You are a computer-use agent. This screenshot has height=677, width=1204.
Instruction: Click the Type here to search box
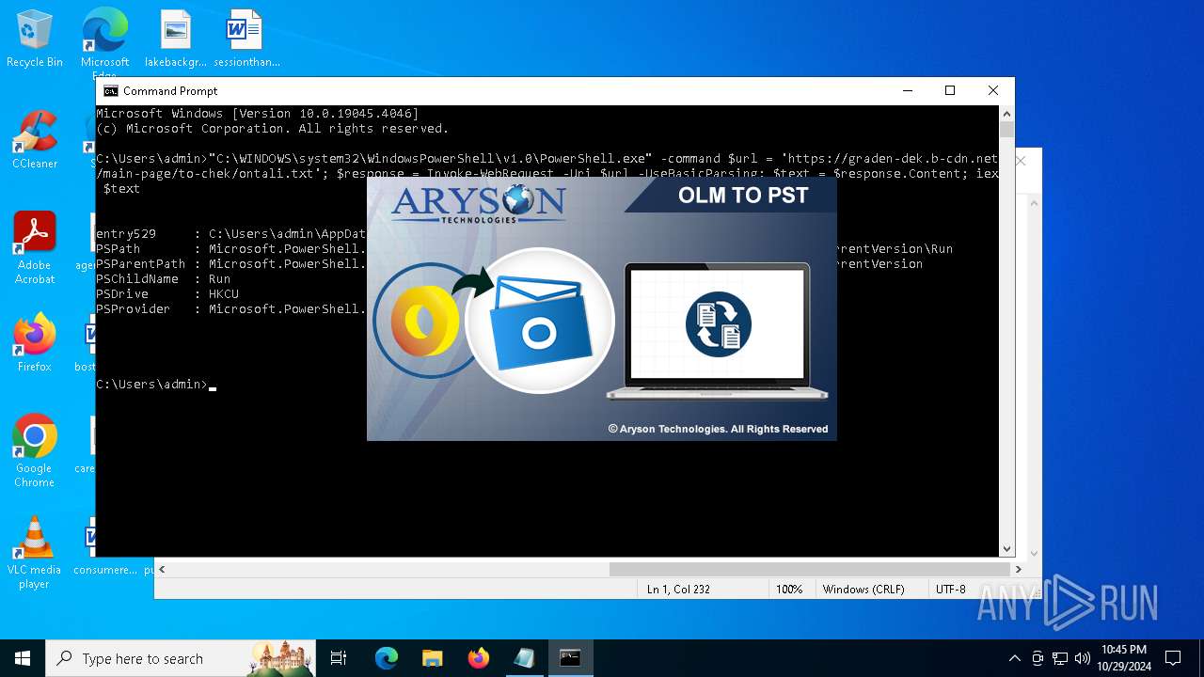(179, 658)
